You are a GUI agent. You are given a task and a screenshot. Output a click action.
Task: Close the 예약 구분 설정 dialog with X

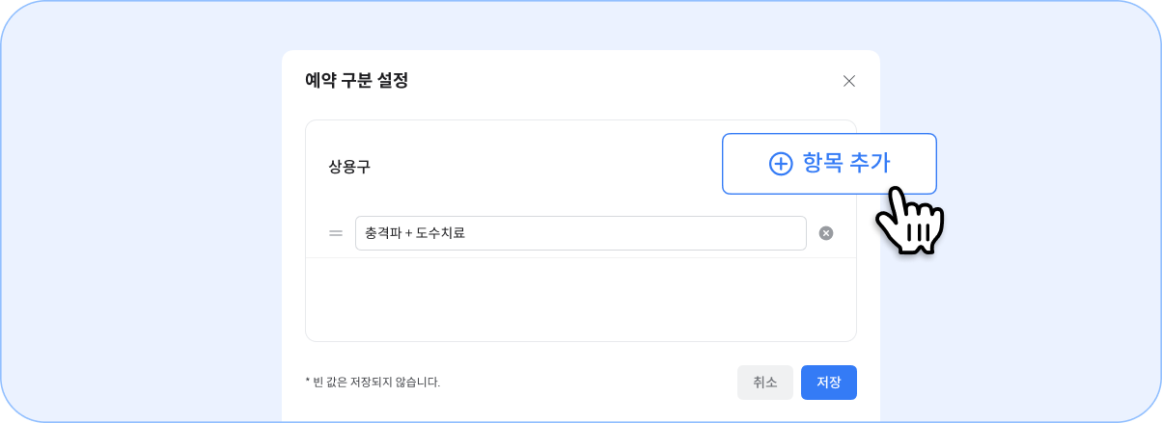[x=849, y=81]
